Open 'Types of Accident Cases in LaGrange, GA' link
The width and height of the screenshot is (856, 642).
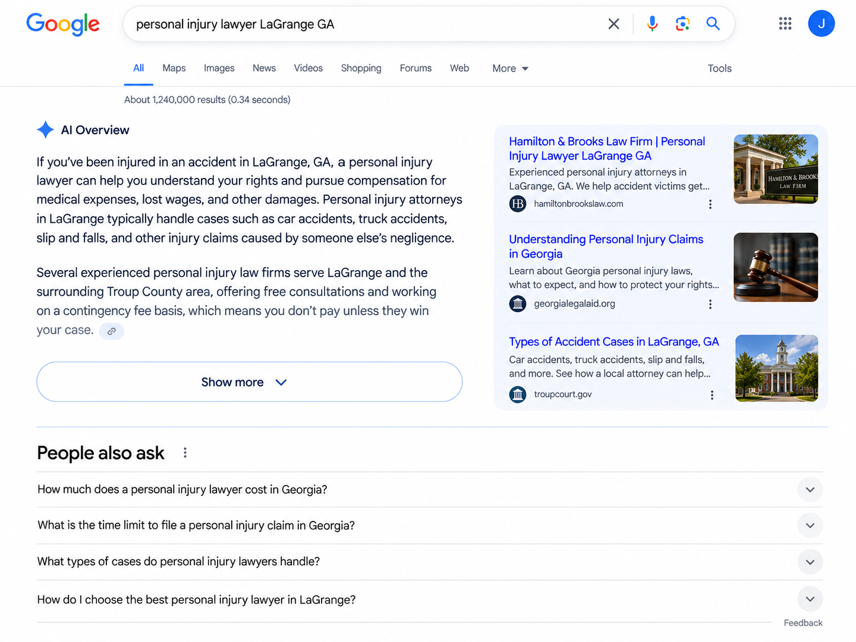tap(614, 342)
